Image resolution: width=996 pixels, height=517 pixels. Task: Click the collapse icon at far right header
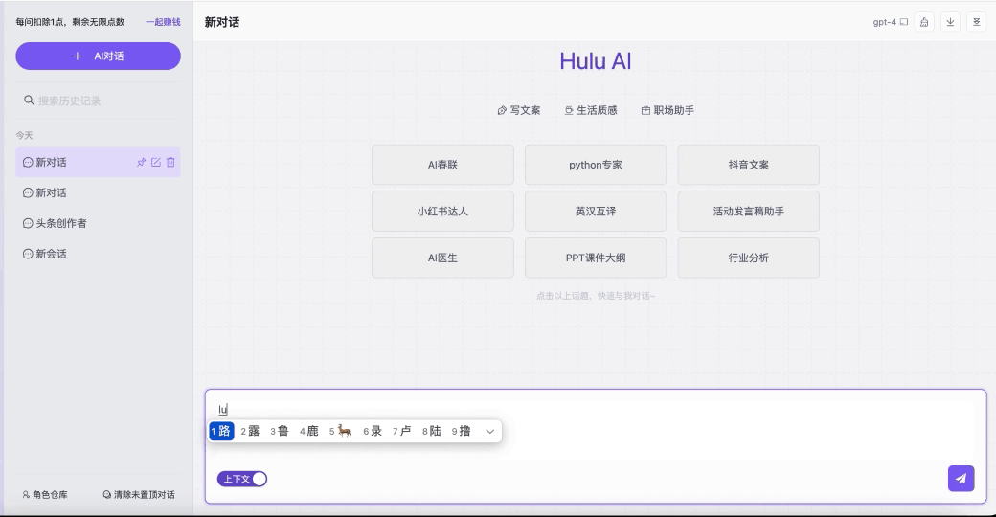click(x=976, y=22)
